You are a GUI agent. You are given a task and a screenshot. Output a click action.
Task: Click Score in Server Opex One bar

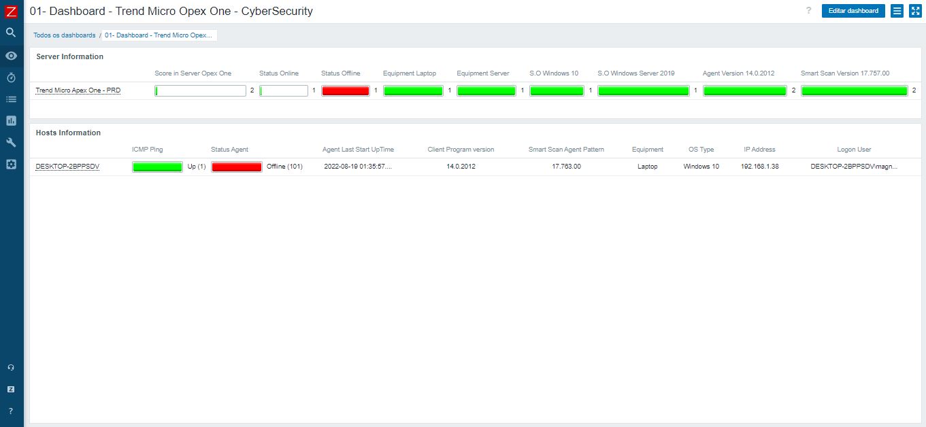(x=200, y=90)
